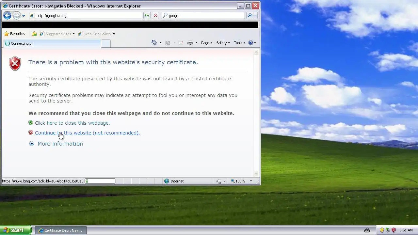The height and width of the screenshot is (235, 418).
Task: Click the red Stop loading icon
Action: click(155, 15)
